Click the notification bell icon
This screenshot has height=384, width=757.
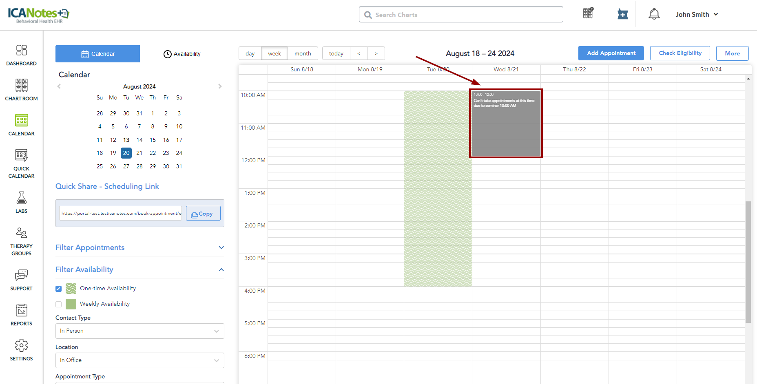tap(654, 14)
